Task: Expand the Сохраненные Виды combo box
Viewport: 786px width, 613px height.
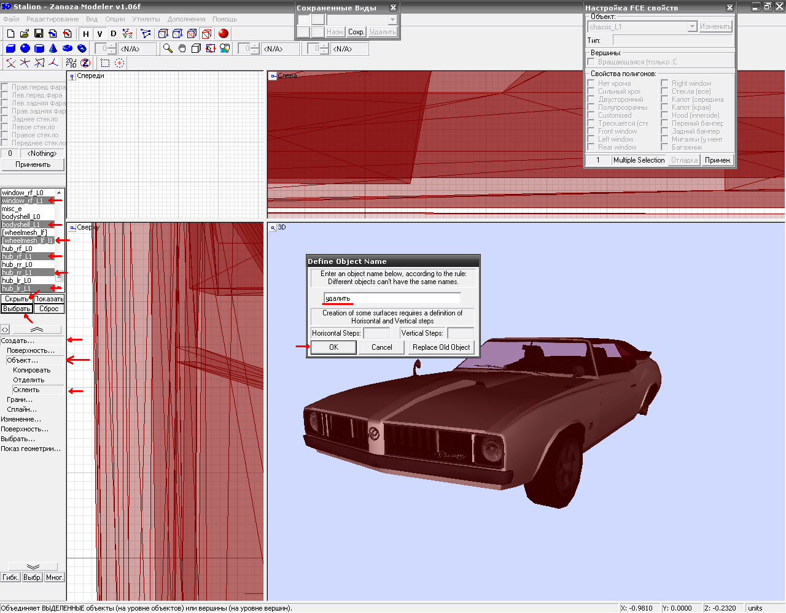Action: 392,20
